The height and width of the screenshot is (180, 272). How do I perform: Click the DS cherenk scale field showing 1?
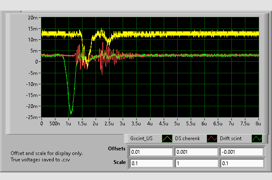196,163
